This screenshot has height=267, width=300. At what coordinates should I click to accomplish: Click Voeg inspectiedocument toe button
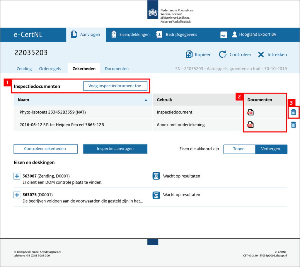(115, 86)
